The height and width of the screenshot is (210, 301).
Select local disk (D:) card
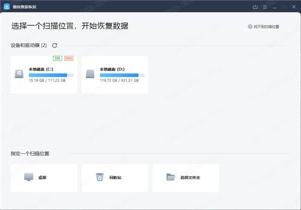115,75
